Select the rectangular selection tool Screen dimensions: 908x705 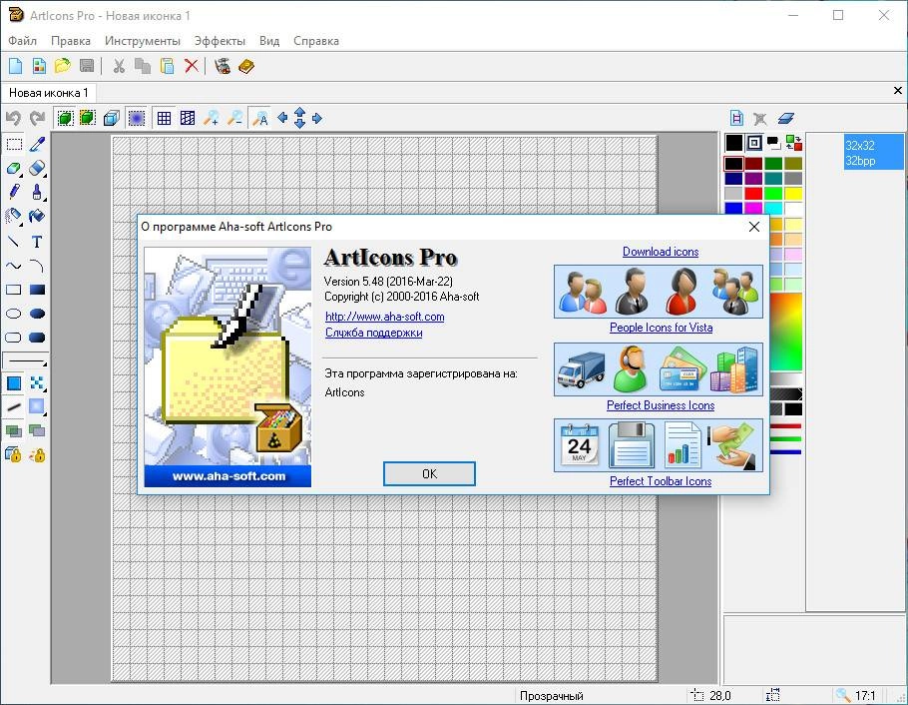[14, 144]
